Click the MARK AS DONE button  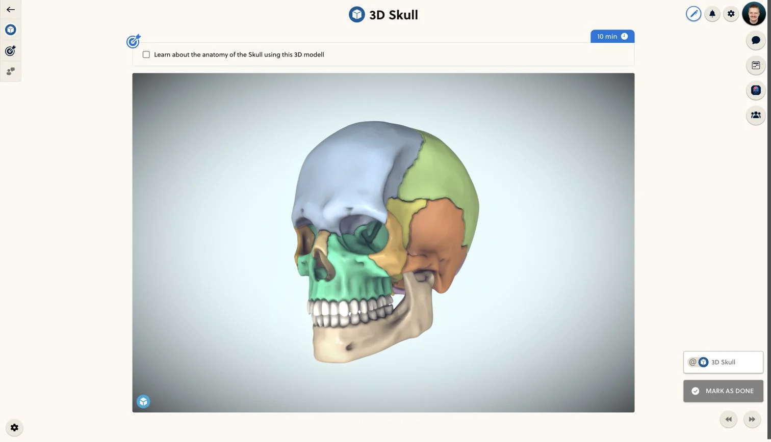point(723,391)
